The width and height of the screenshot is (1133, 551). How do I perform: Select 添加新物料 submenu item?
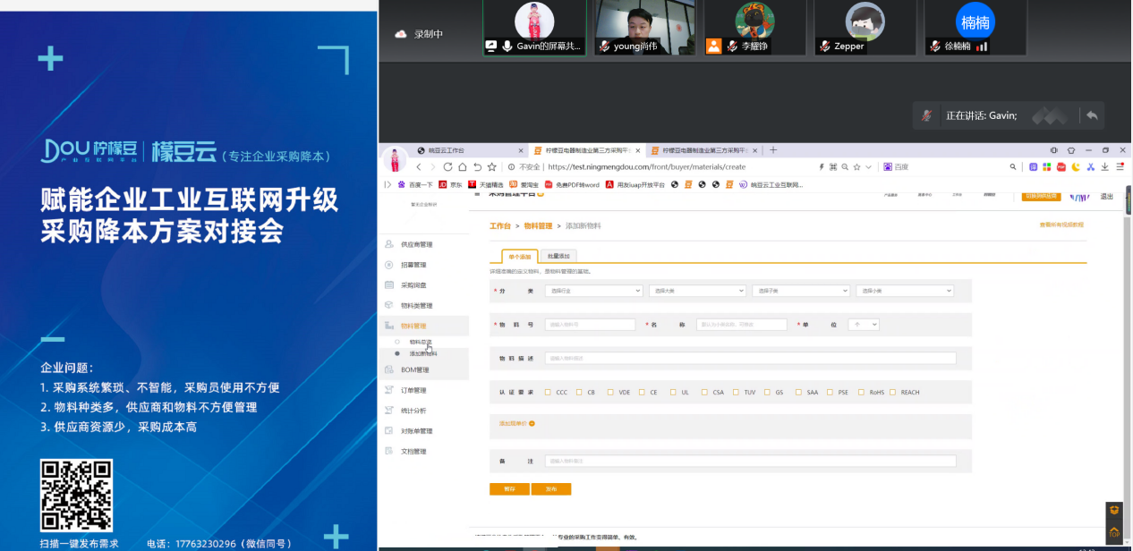point(423,353)
